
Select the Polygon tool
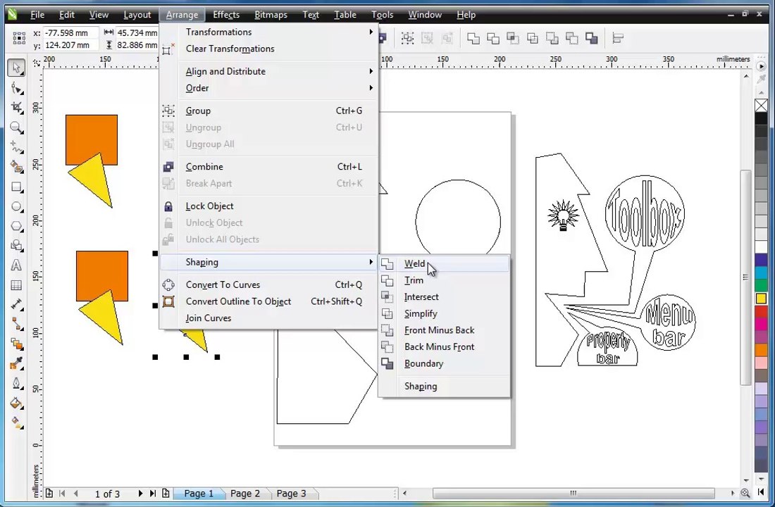[16, 226]
